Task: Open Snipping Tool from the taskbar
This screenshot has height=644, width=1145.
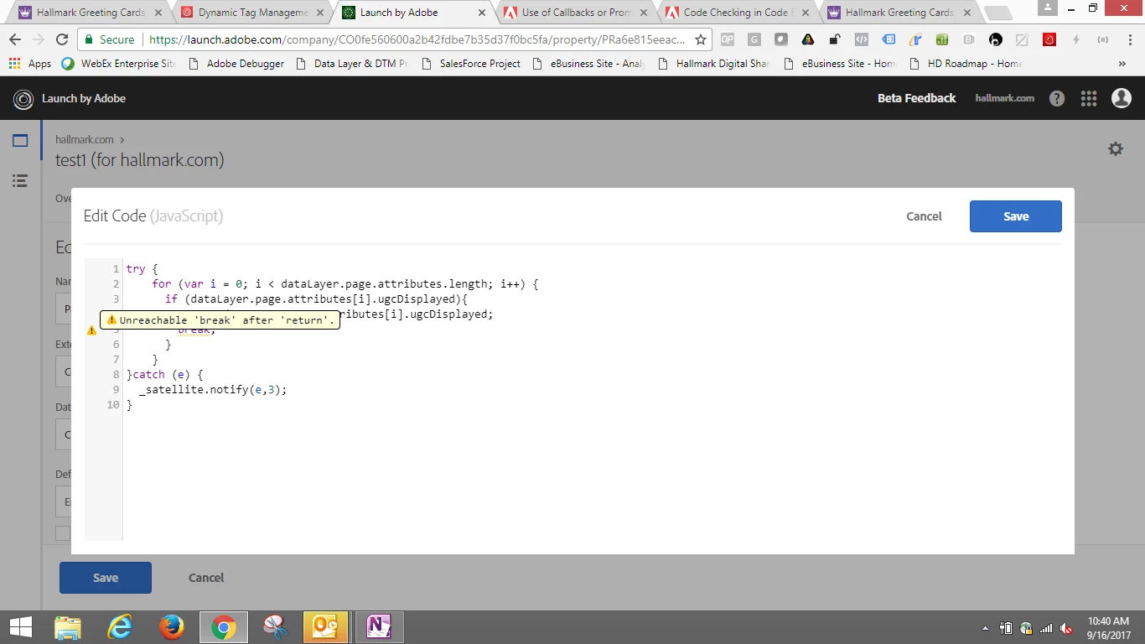Action: [x=275, y=627]
